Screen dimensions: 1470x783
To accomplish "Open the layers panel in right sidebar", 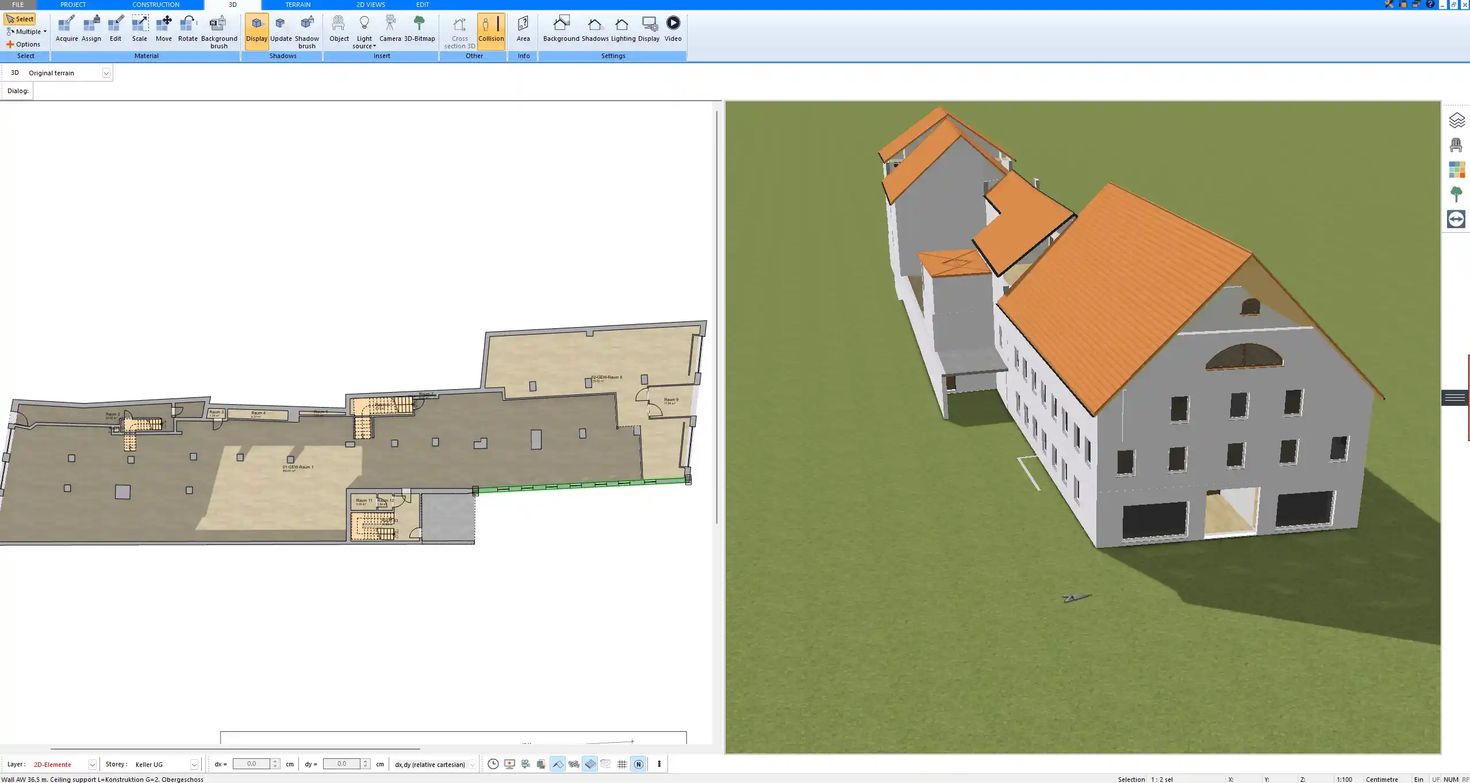I will pos(1457,120).
